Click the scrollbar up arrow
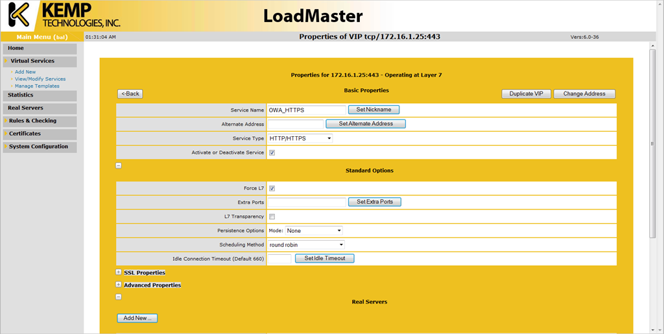 coord(652,46)
